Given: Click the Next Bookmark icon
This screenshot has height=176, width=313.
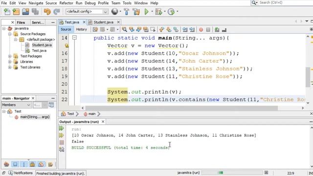Looking at the screenshot, I should point(169,30).
